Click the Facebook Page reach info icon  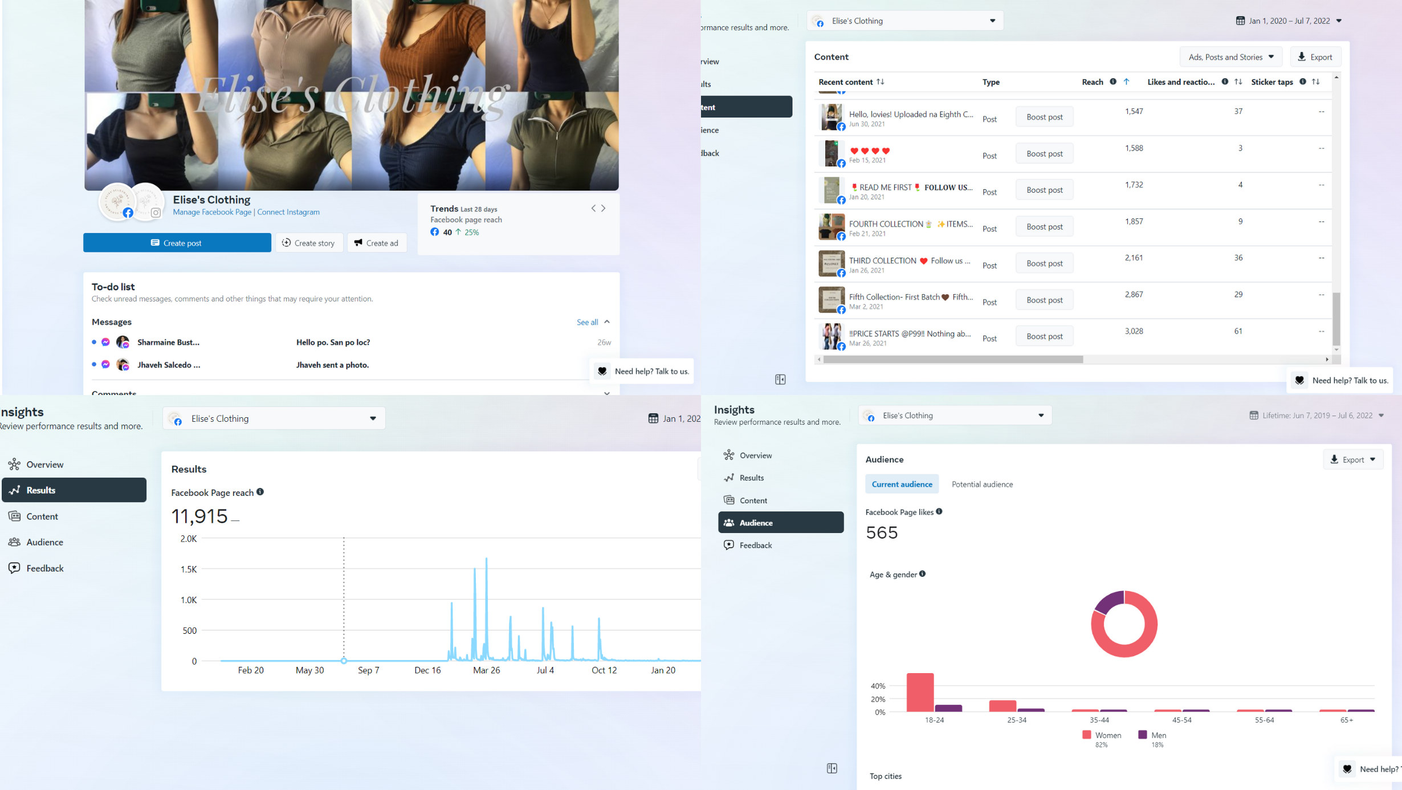tap(260, 492)
